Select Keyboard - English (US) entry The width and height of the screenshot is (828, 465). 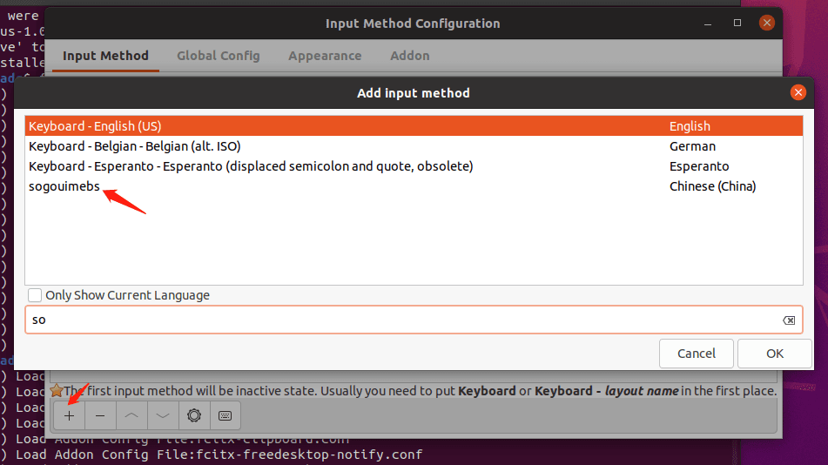(x=95, y=126)
